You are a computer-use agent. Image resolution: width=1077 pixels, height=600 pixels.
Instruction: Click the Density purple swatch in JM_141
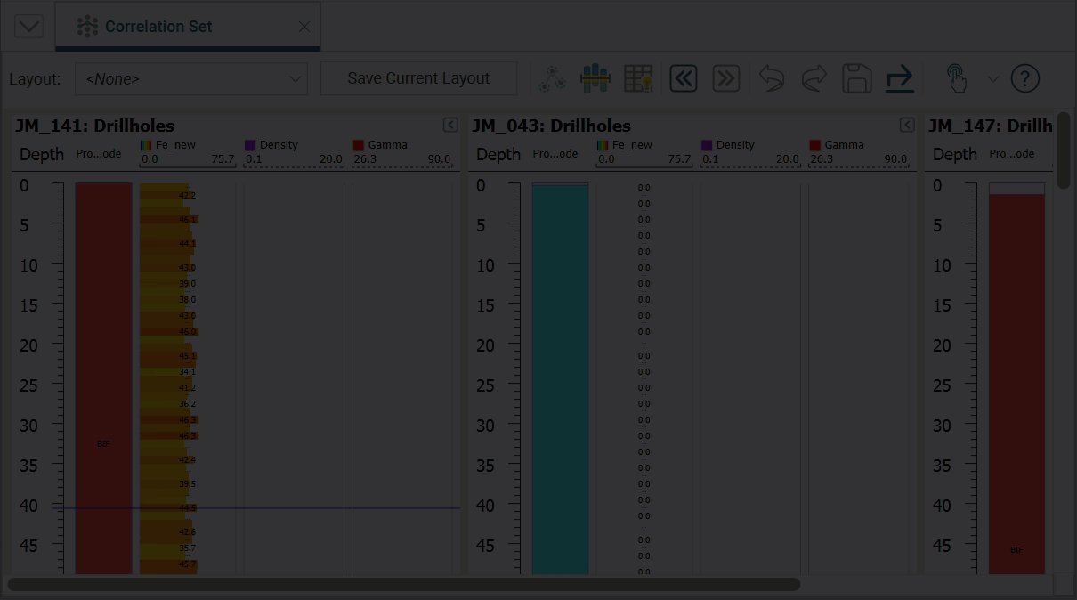pos(250,145)
